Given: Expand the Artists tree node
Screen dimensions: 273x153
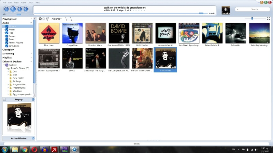Looking at the screenshot, I should point(4,30).
